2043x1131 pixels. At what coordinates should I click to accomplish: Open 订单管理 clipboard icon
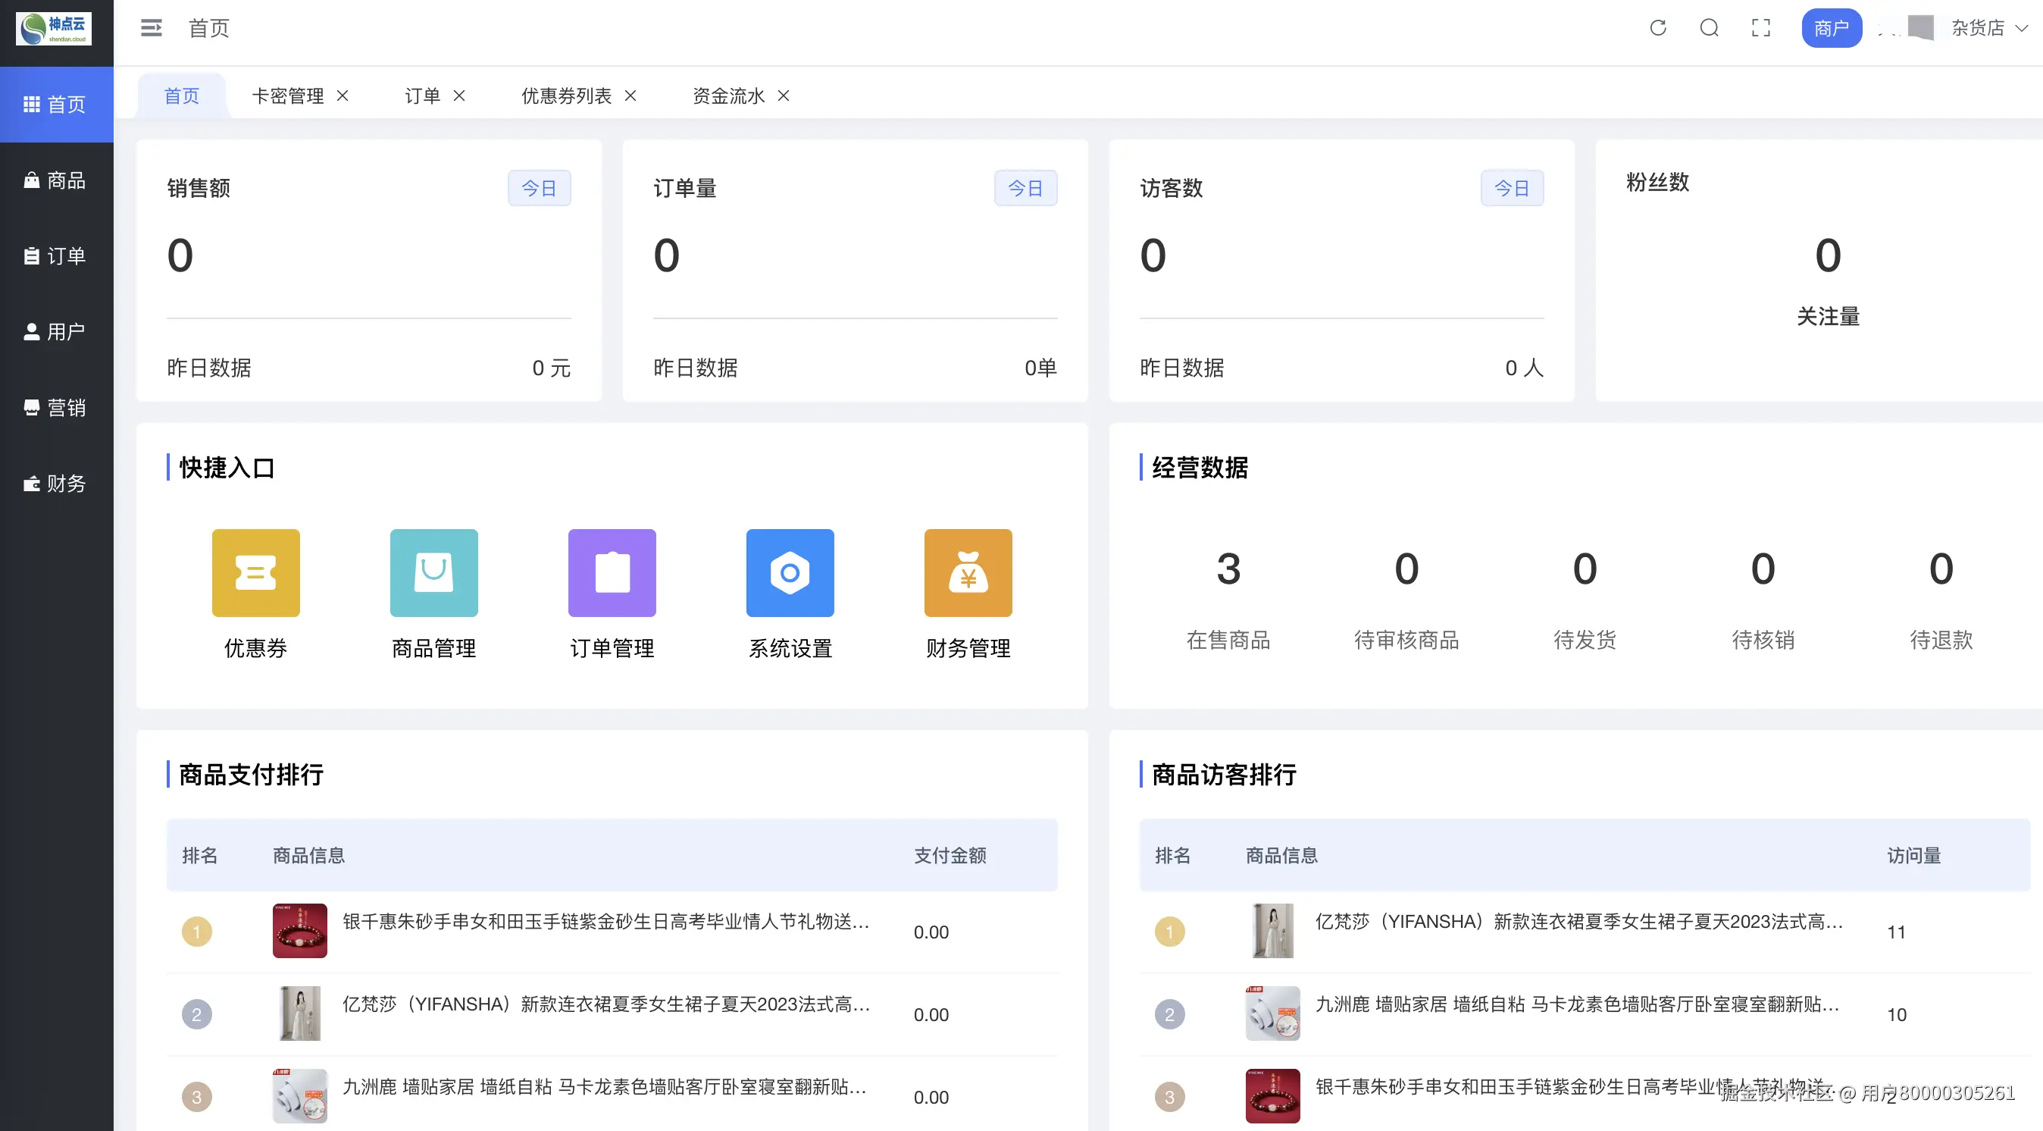[x=612, y=572]
